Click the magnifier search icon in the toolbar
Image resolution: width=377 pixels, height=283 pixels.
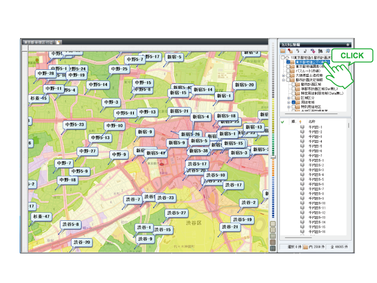(328, 51)
